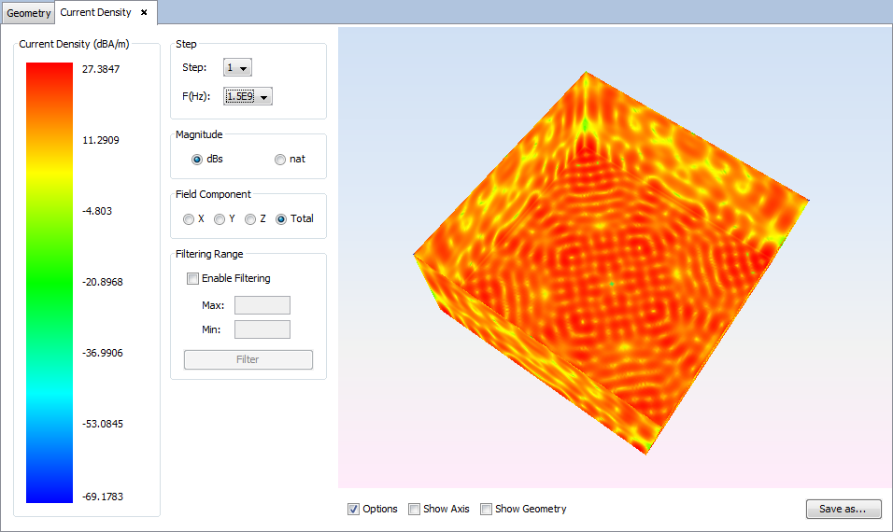Enable the Show Geometry checkbox

pos(487,509)
